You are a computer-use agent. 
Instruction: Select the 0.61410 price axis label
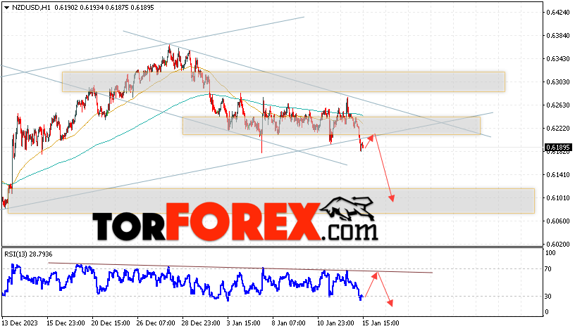558,175
